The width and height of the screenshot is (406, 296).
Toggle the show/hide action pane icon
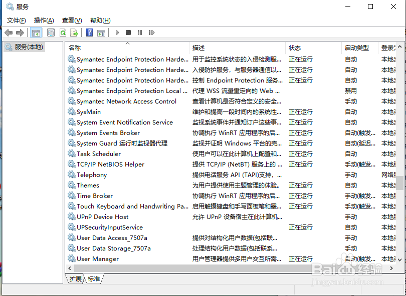[x=101, y=32]
